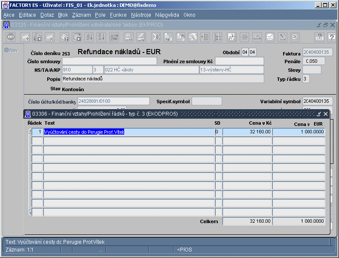Click row number 1 cell
The height and width of the screenshot is (258, 339).
click(x=37, y=132)
